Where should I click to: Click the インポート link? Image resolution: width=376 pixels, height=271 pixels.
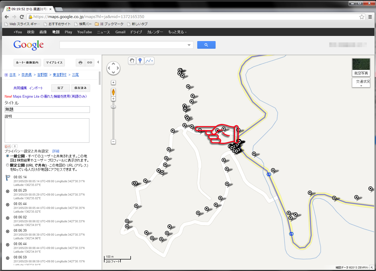click(x=36, y=88)
